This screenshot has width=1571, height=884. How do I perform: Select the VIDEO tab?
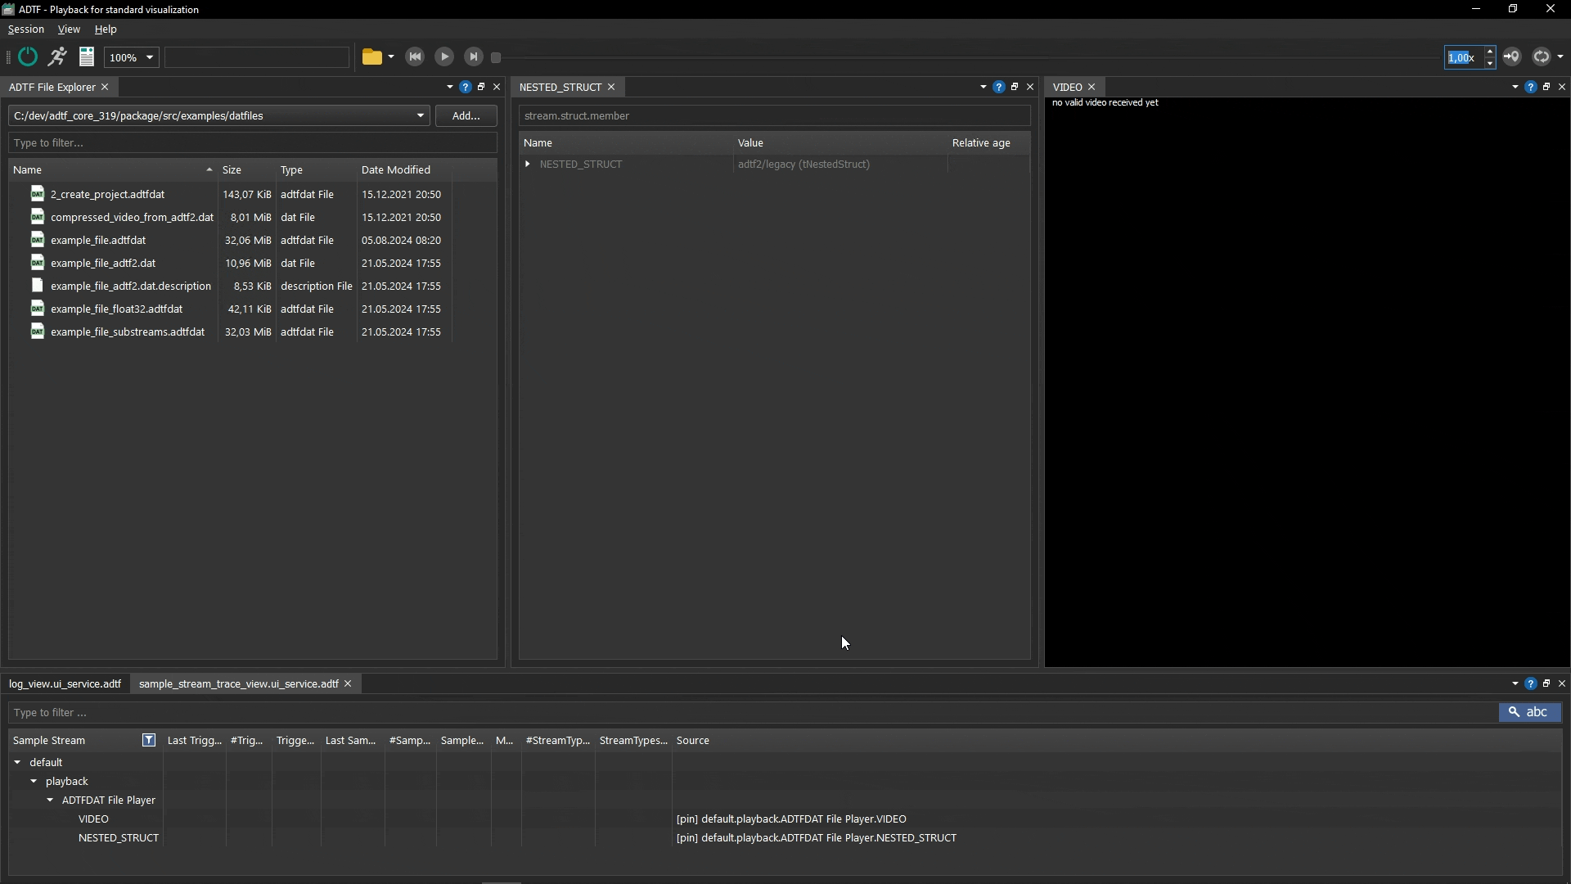(1067, 87)
